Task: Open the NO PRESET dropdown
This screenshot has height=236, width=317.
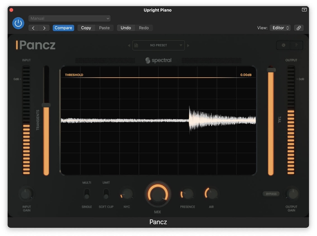Action: (158, 45)
